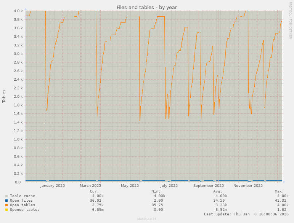The width and height of the screenshot is (294, 223).
Task: Click the graph title 'Files and tables - by year'
Action: (x=146, y=7)
